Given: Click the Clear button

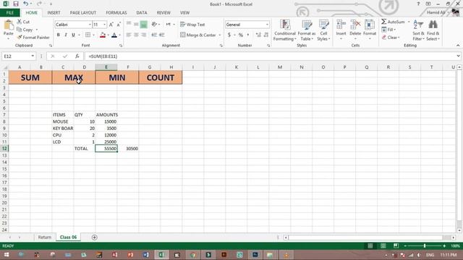Looking at the screenshot, I should tap(391, 38).
